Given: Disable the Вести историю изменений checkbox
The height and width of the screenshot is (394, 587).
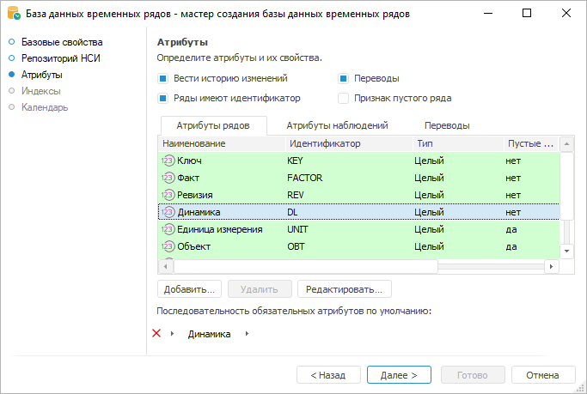Looking at the screenshot, I should pyautogui.click(x=162, y=78).
